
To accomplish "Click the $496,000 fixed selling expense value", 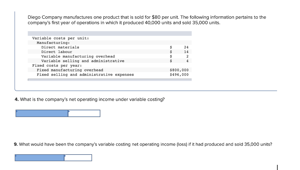I will (x=179, y=75).
